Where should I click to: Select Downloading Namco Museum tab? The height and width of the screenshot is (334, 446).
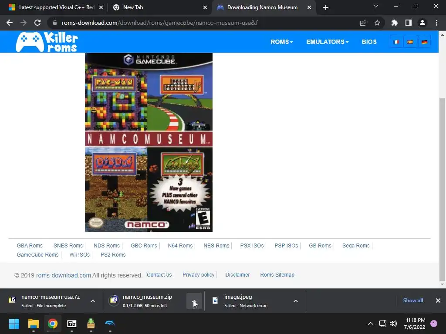click(264, 7)
